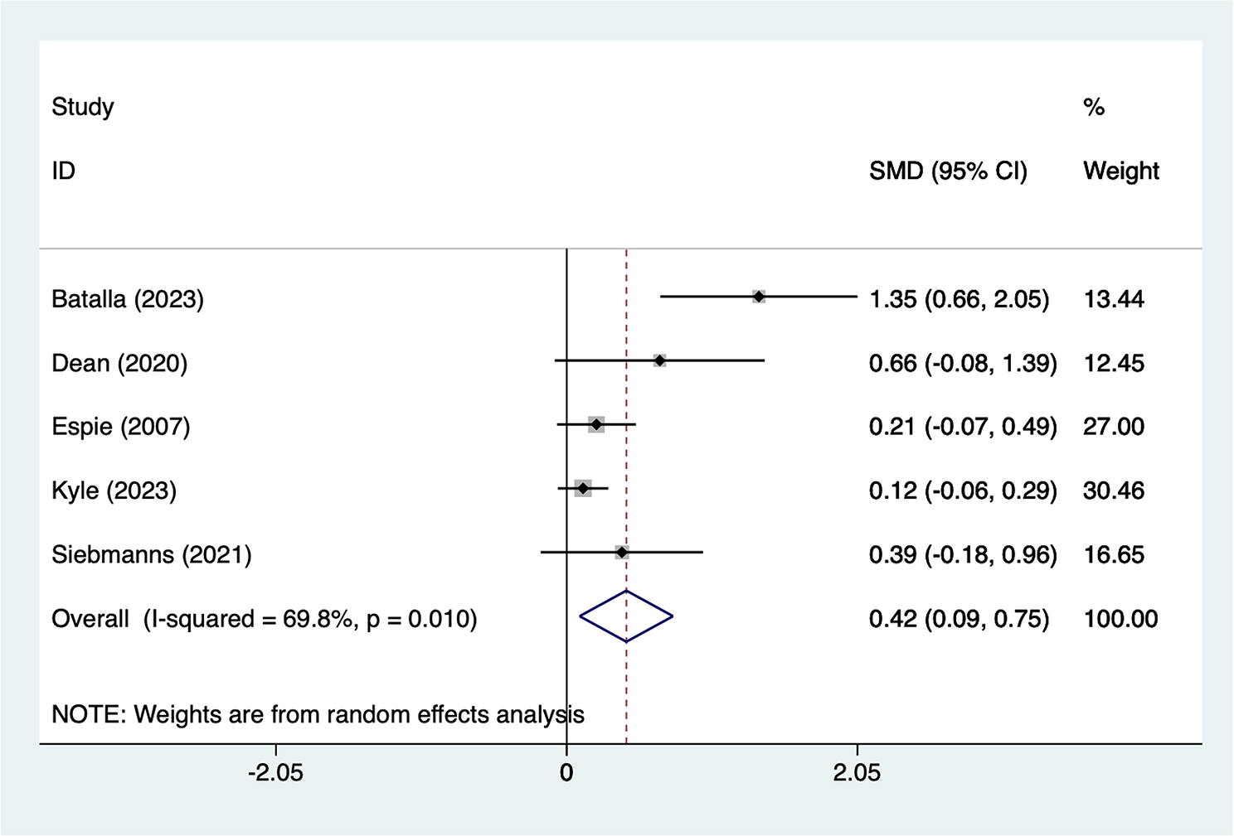Click the Kyle (2023) study label
1234x836 pixels.
point(114,490)
